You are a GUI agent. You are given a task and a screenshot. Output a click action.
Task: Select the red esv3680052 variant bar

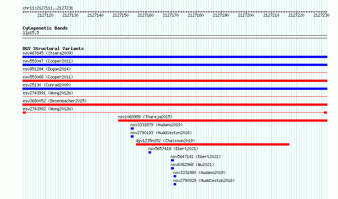(x=175, y=105)
